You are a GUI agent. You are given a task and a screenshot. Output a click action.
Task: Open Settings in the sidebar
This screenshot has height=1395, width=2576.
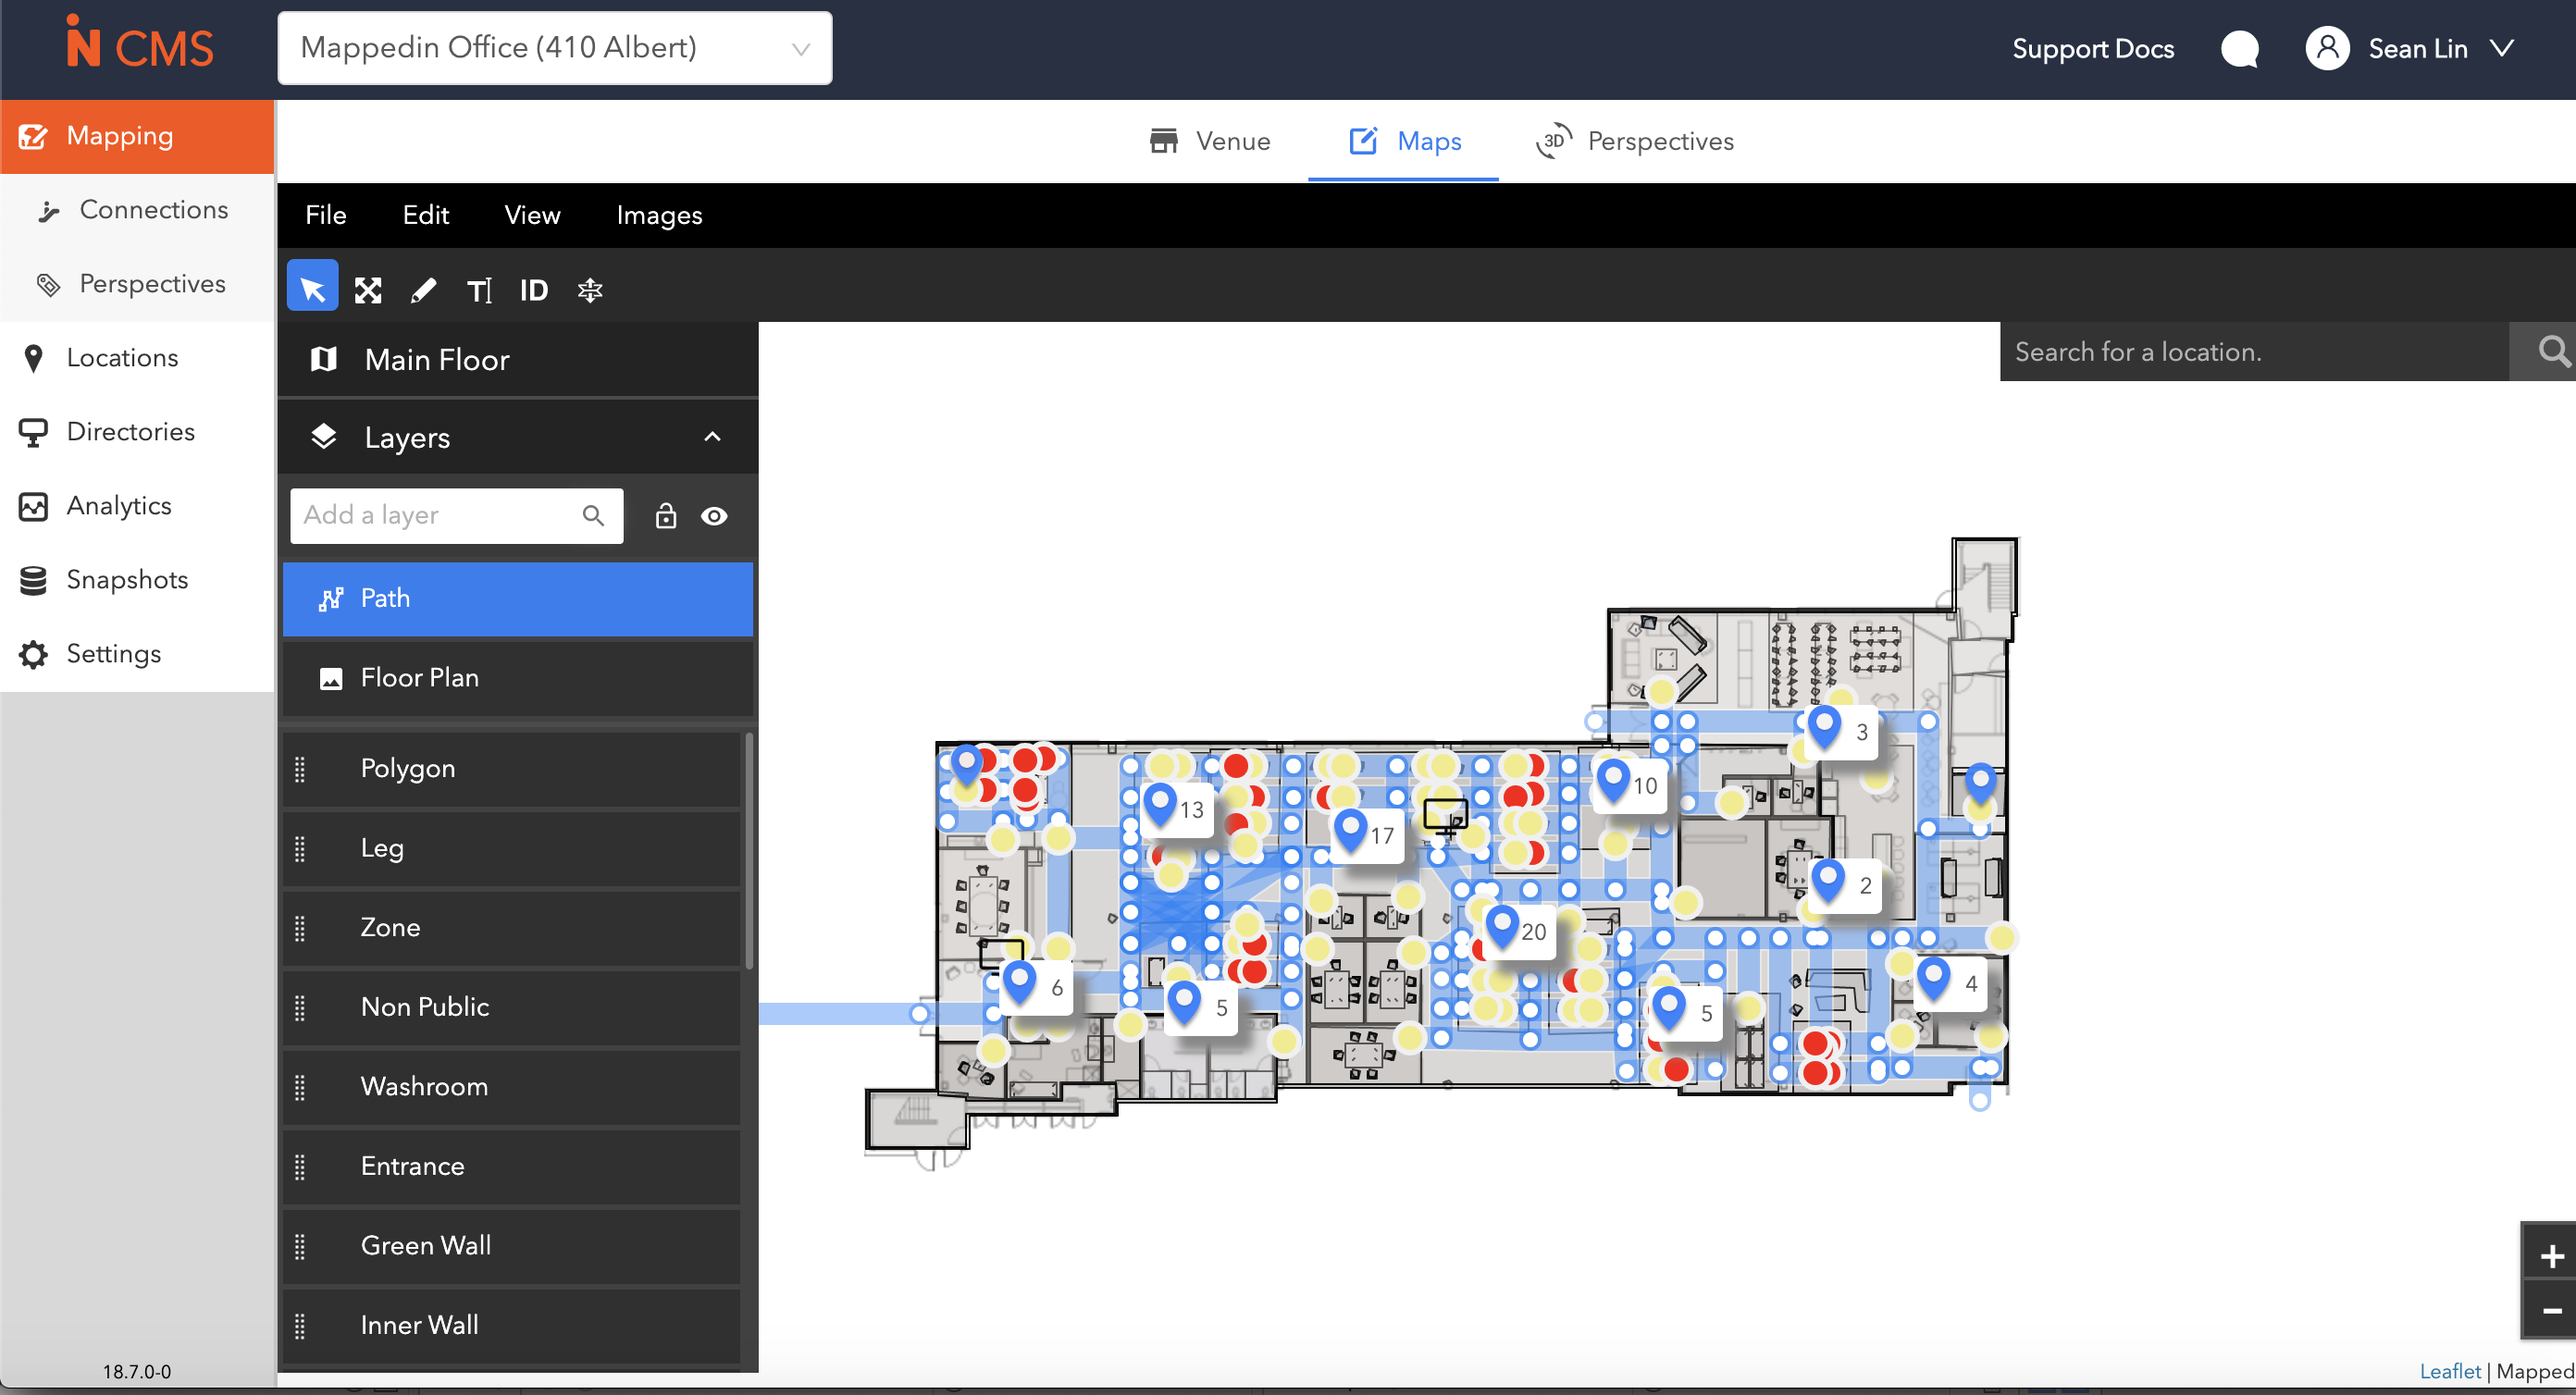(x=137, y=654)
